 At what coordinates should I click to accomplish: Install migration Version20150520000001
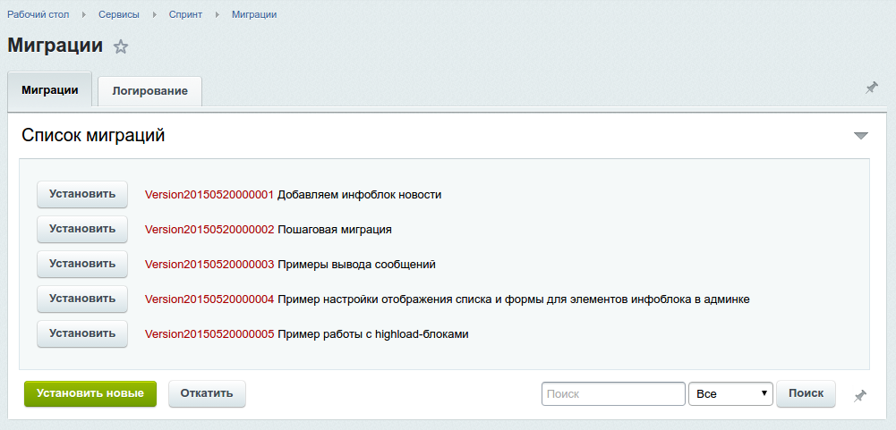[x=82, y=194]
